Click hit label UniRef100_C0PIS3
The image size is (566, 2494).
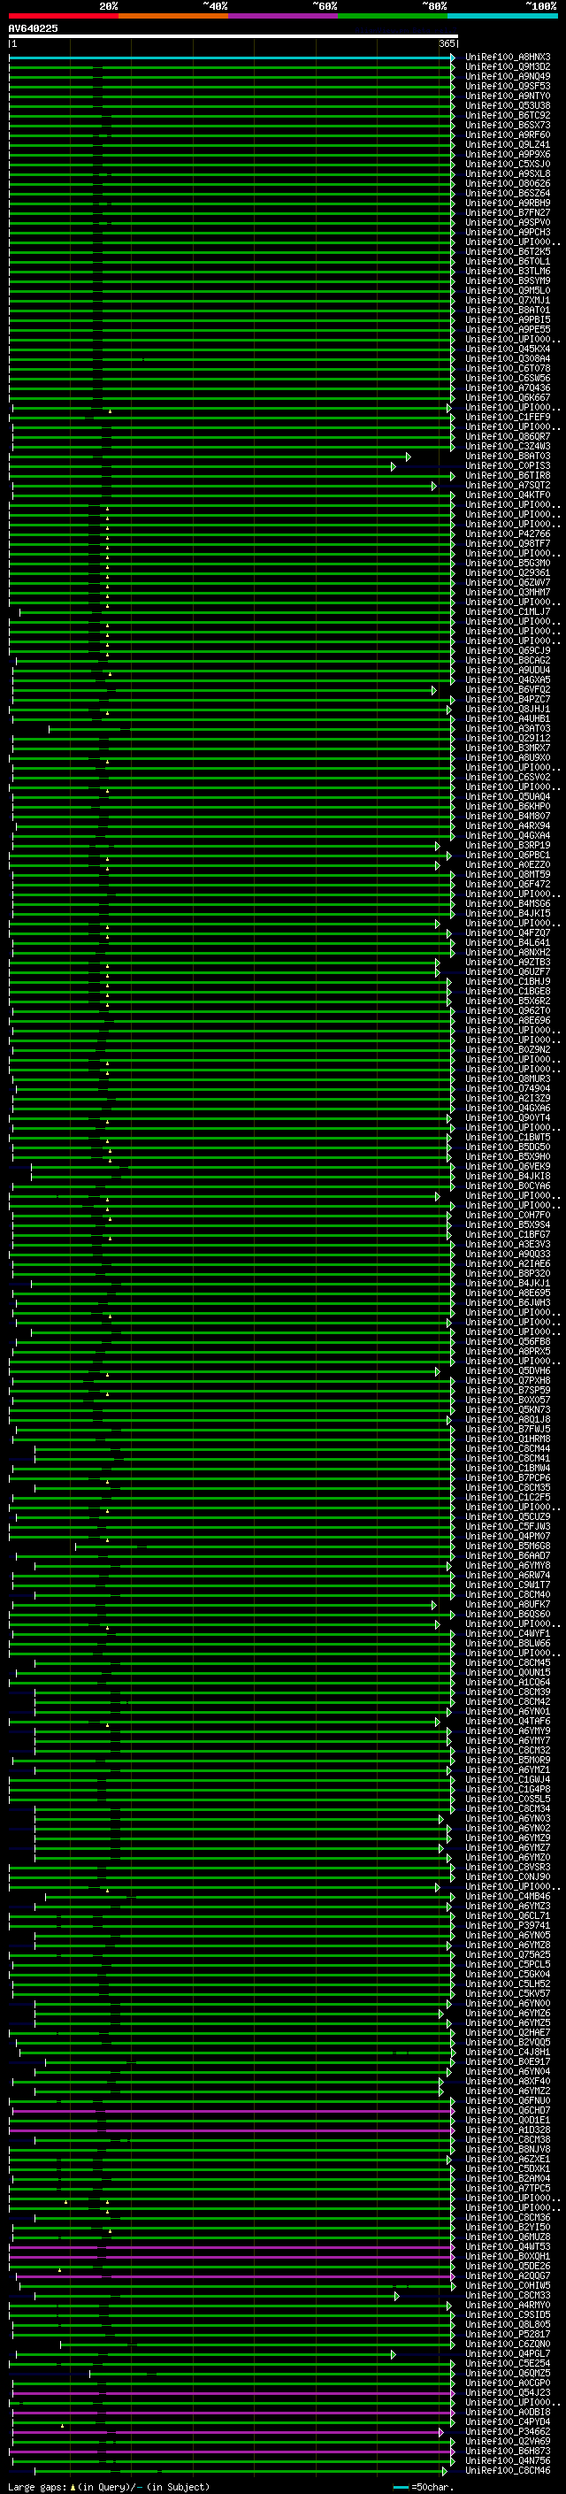[508, 466]
